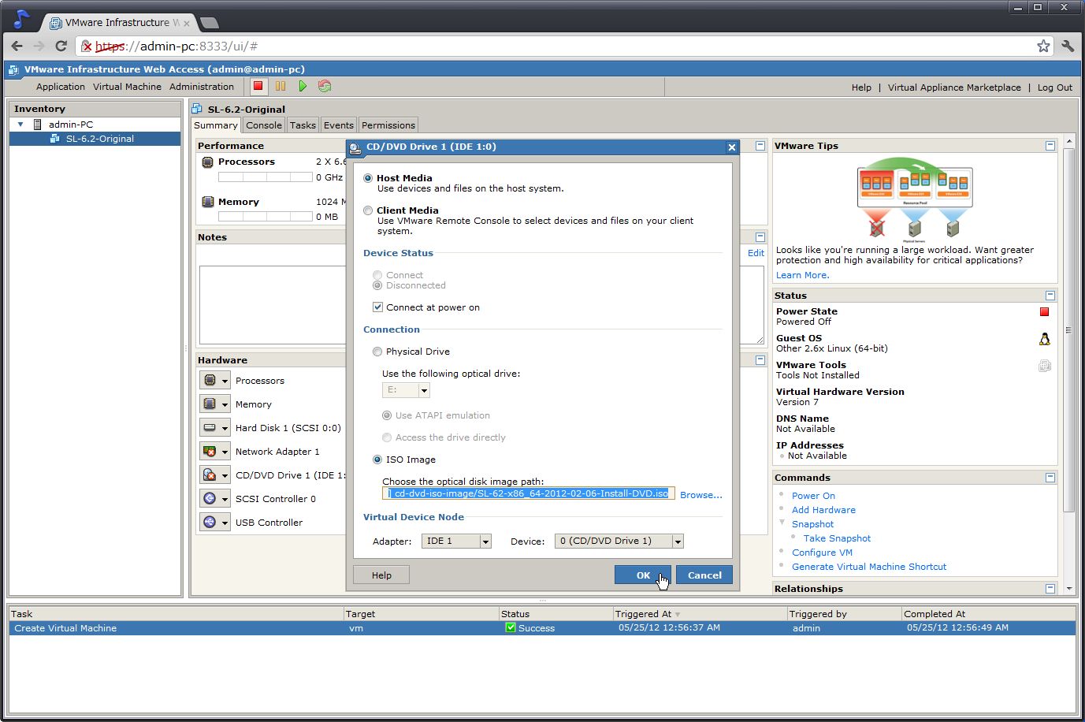The image size is (1085, 722).
Task: Select the Use ATAPI emulation option
Action: tap(387, 415)
